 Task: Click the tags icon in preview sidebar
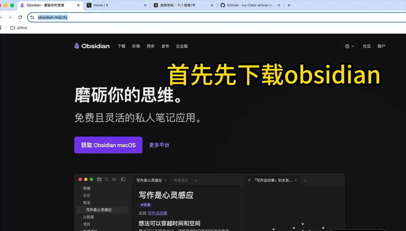coord(114,180)
